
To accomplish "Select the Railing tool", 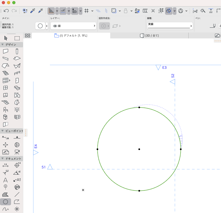I will coord(17,73).
